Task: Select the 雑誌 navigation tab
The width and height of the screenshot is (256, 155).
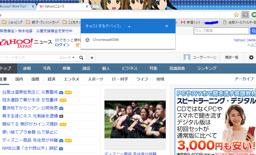Action: point(86,69)
